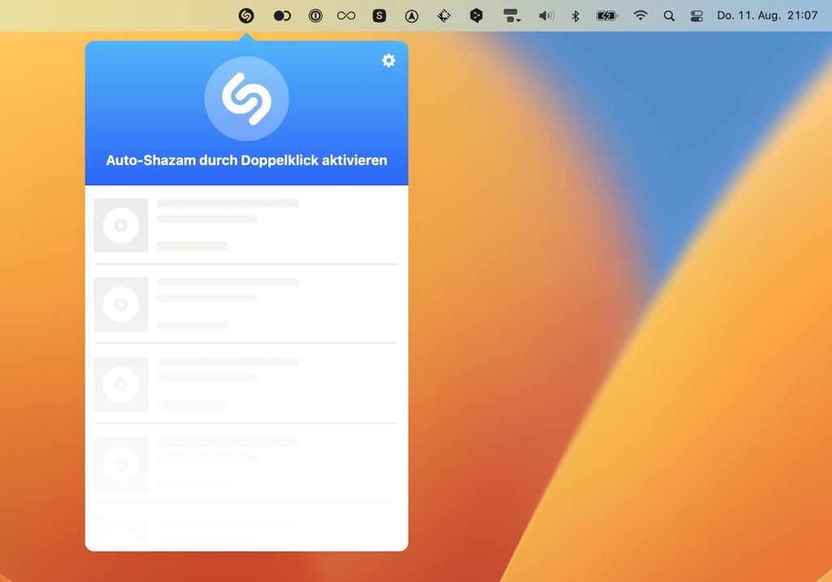Click the large Shazam button to identify music
The image size is (832, 582).
(x=246, y=99)
